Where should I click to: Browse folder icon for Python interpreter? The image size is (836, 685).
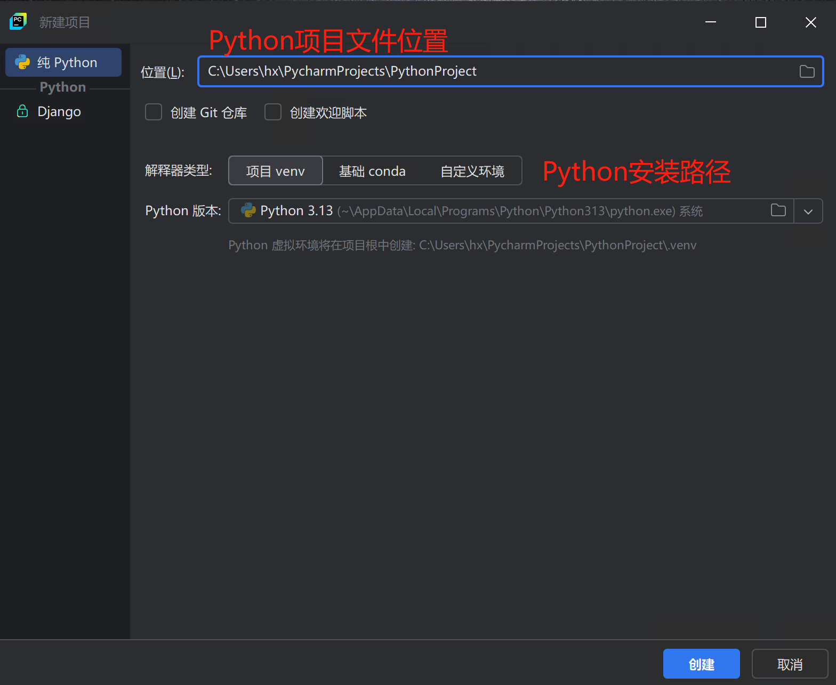tap(778, 210)
